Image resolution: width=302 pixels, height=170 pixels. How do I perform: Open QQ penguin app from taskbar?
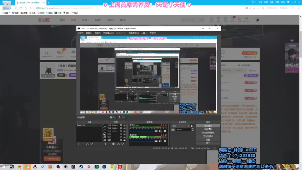tap(35, 167)
